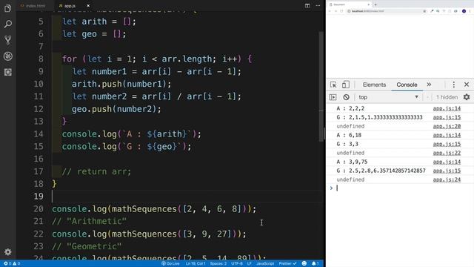
Task: Click the editor vertical scrollbar
Action: coord(321,87)
